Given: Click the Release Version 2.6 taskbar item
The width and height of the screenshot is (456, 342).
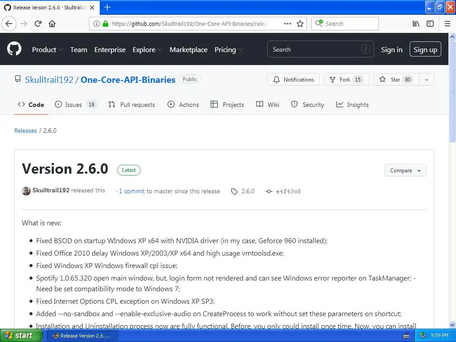Looking at the screenshot, I should point(82,336).
